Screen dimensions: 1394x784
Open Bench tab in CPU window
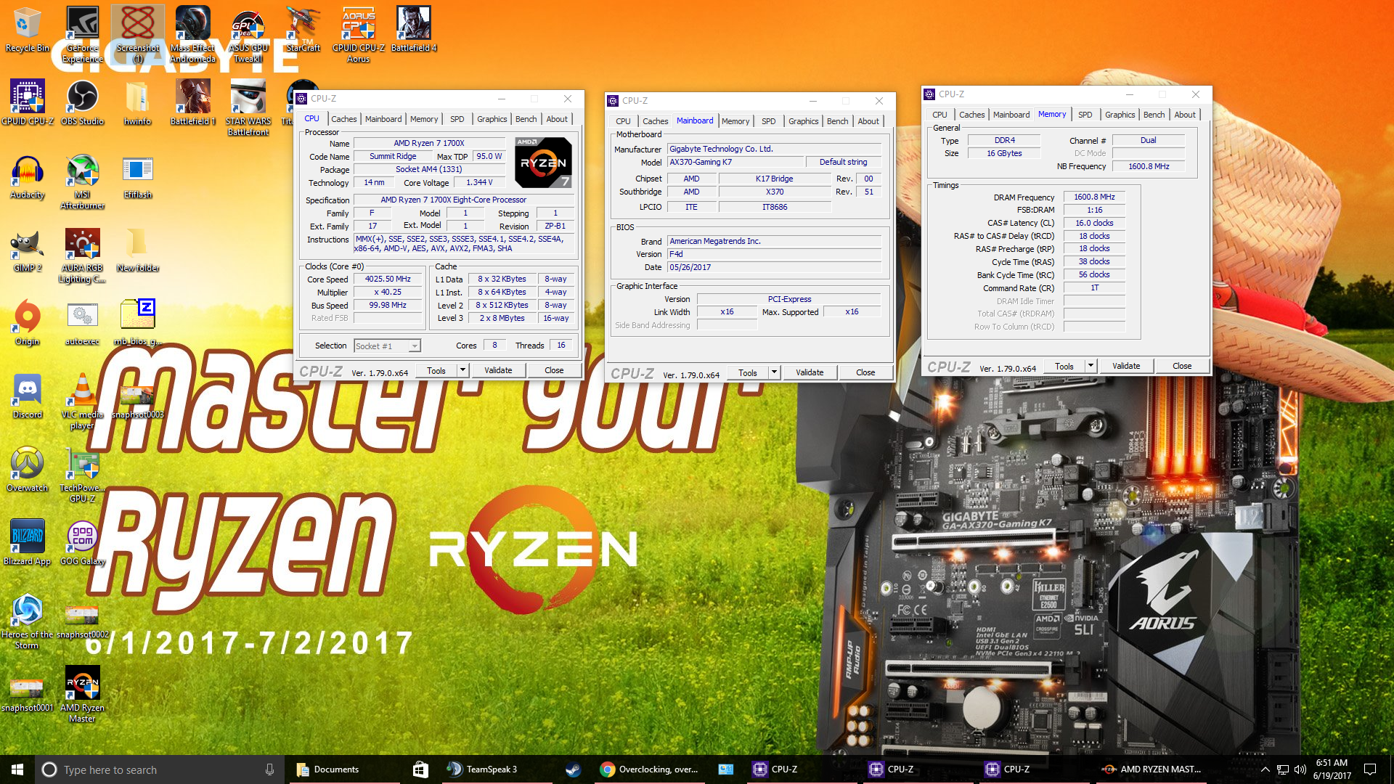coord(526,119)
